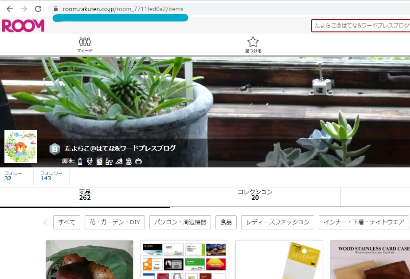The width and height of the screenshot is (410, 279).
Task: Filter by パソコン・周辺機器 category
Action: coord(180,222)
